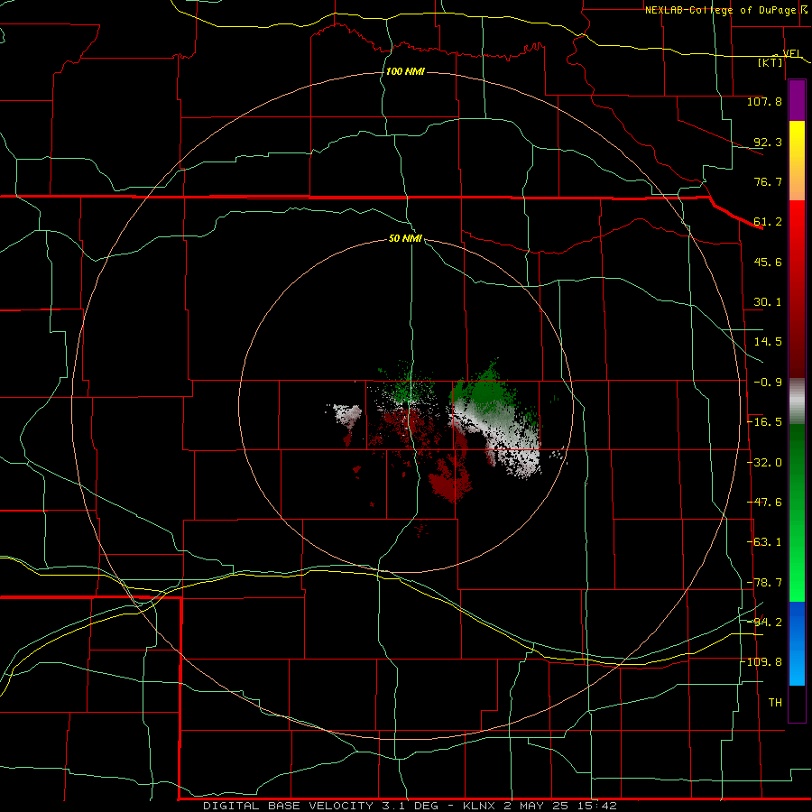Select the -109.8 legend value
812x812 pixels.
click(x=761, y=662)
